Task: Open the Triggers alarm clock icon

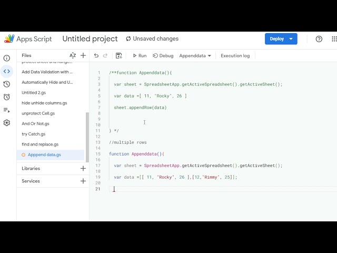Action: tap(7, 97)
